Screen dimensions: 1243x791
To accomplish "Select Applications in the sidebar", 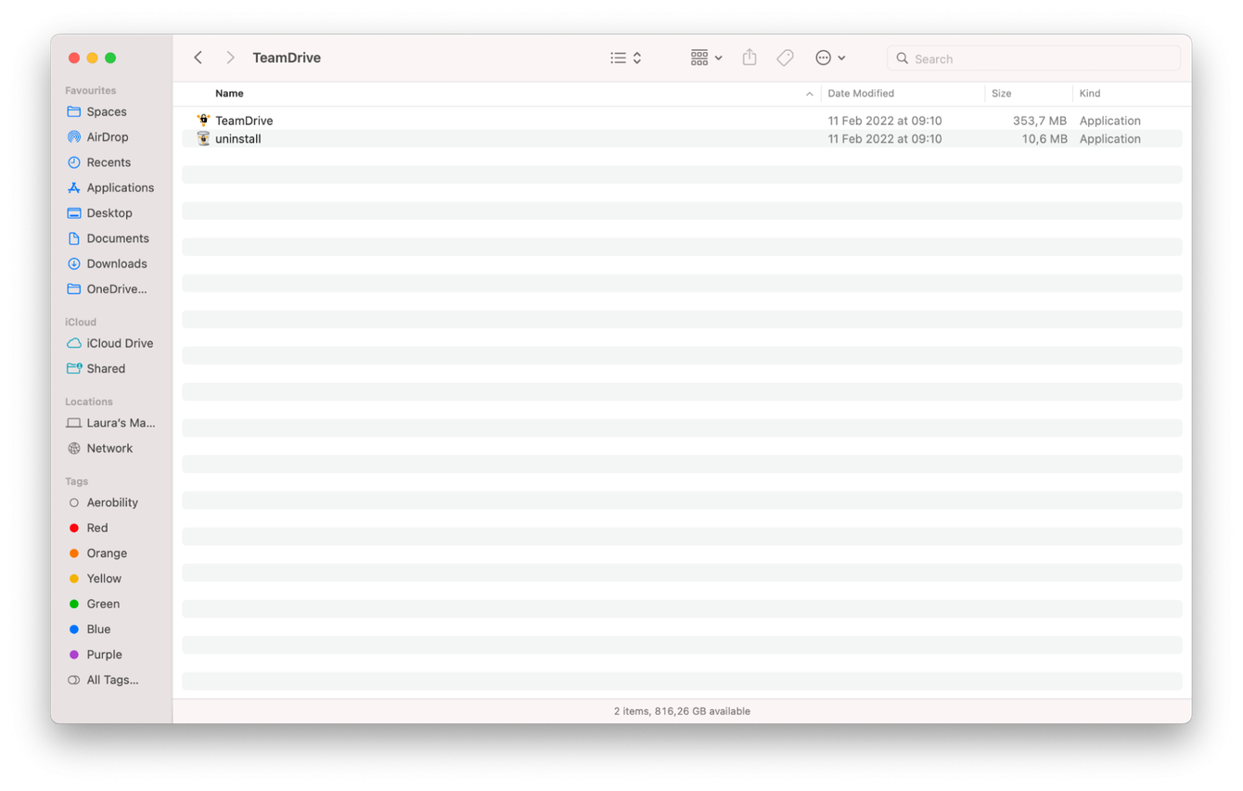I will (x=120, y=187).
